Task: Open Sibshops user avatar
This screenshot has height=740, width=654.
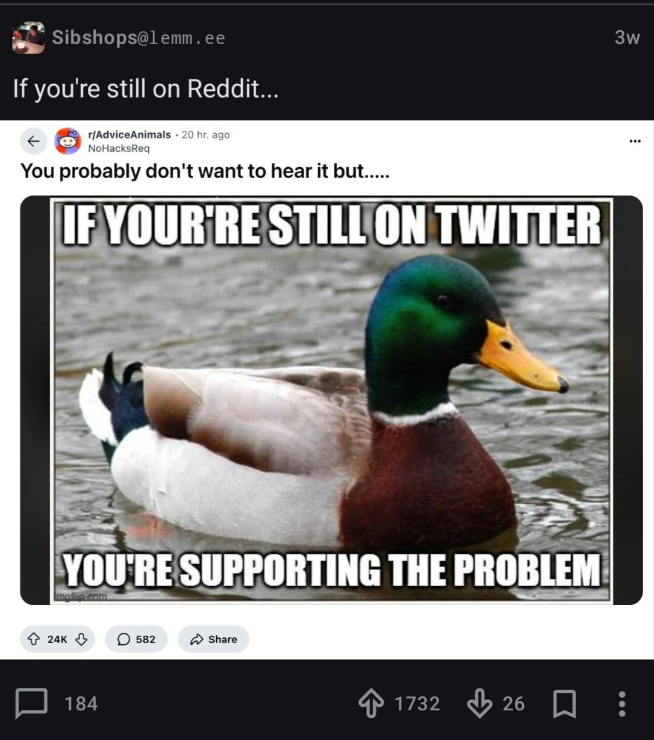Action: tap(28, 38)
